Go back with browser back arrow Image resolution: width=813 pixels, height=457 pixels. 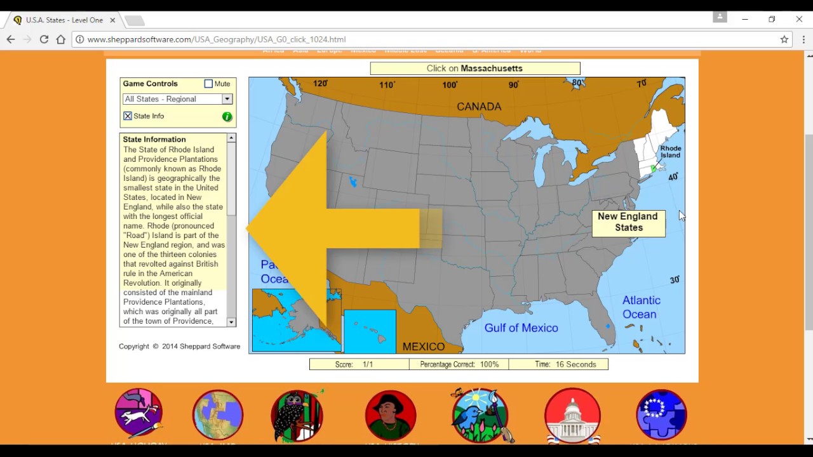click(11, 39)
